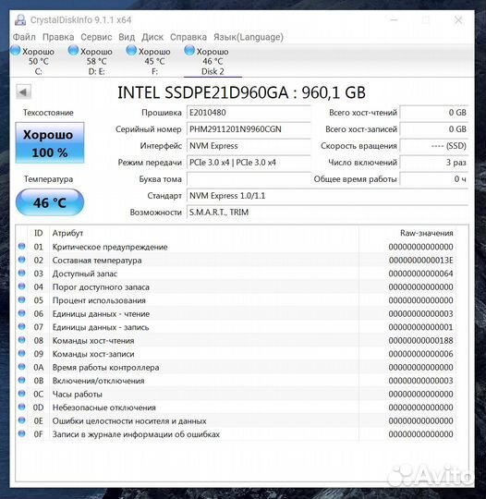
Task: Click the blue status orb for drive D: E:
Action: point(73,51)
